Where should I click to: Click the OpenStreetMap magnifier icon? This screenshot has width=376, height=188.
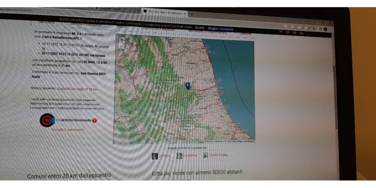[206, 155]
